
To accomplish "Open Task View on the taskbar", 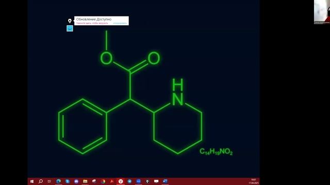I will [49, 181].
